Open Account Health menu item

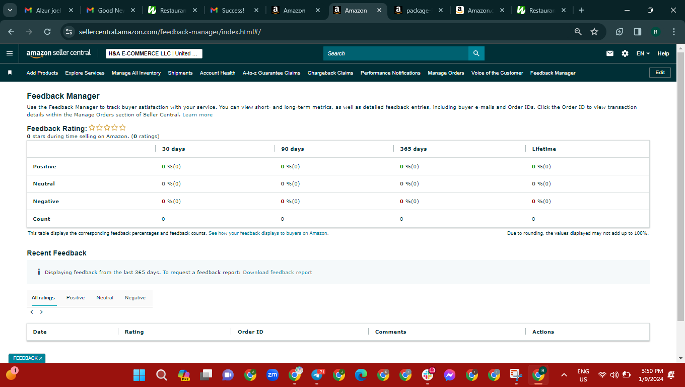click(x=218, y=73)
